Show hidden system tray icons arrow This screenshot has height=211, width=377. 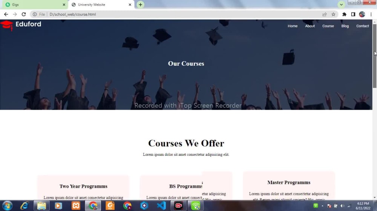point(322,206)
